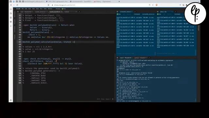This screenshot has height=118, width=209.
Task: Open editor settings gear in status bar
Action: tap(113, 99)
